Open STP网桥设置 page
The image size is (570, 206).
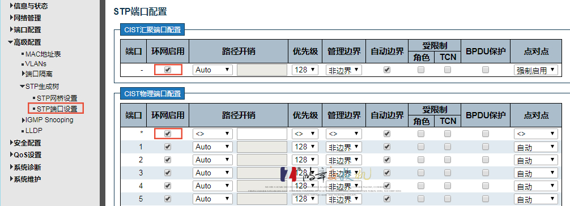pos(57,98)
